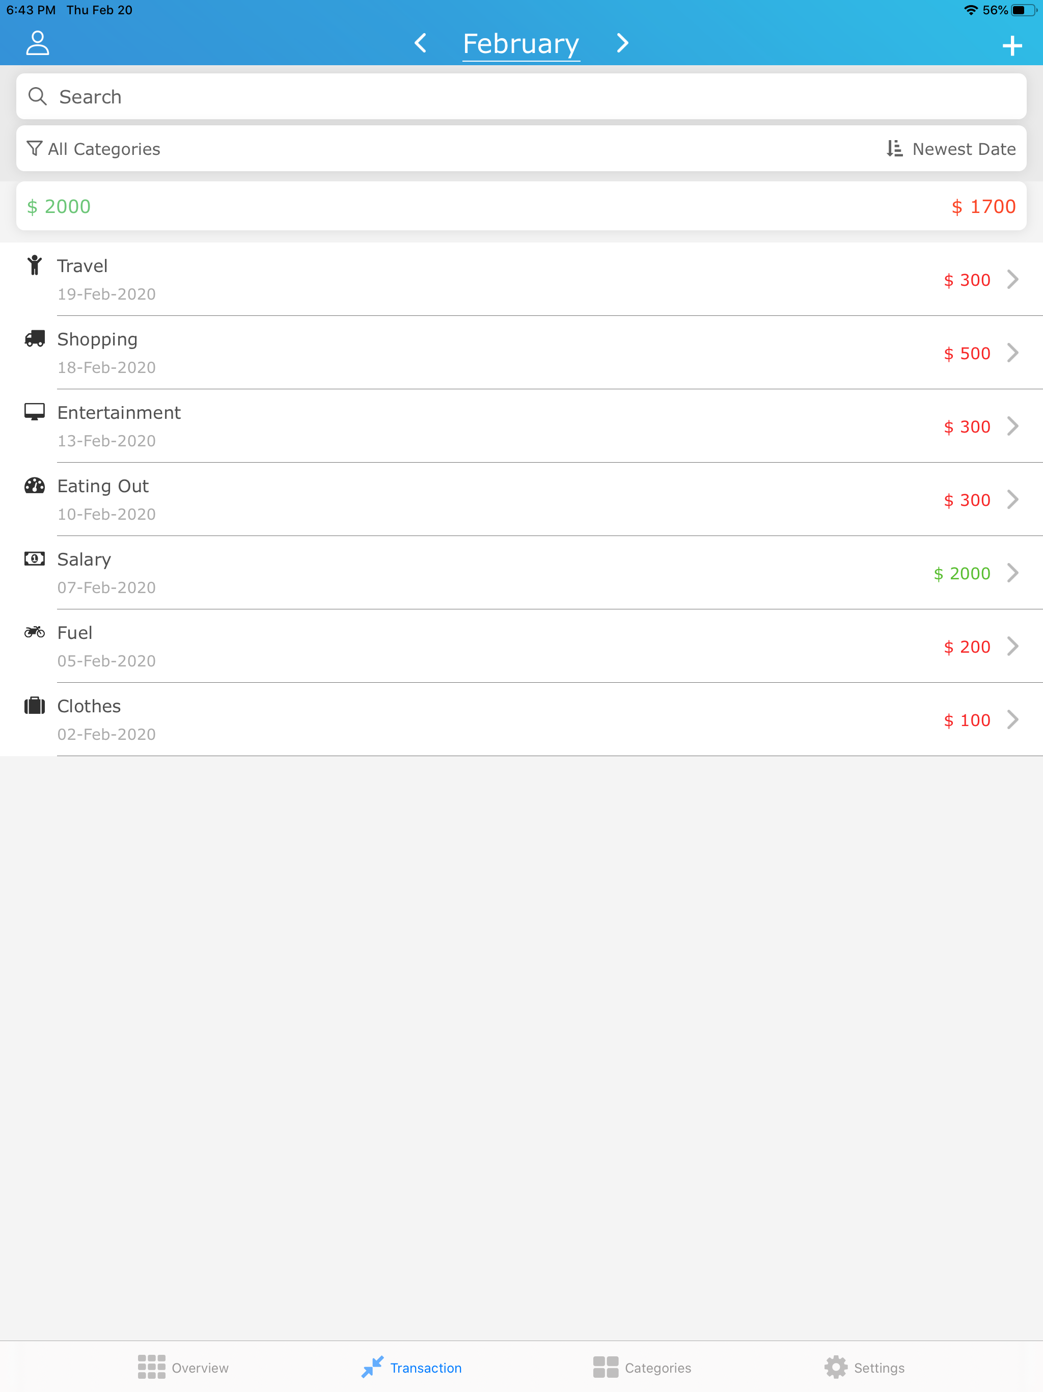Select the Transaction tab

tap(412, 1368)
